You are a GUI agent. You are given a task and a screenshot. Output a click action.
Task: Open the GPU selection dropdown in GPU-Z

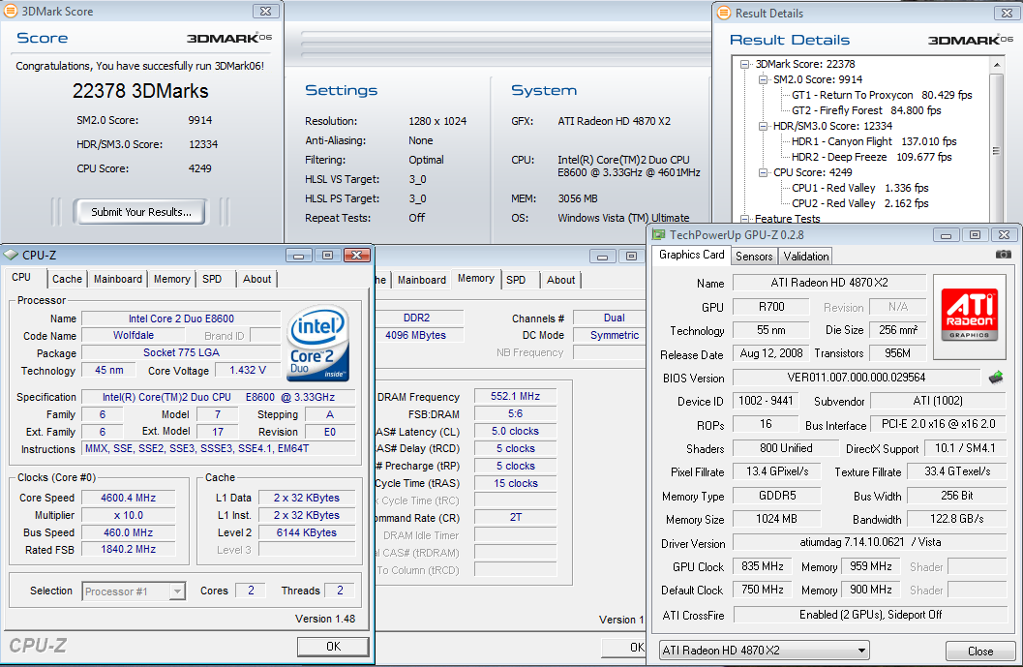861,650
